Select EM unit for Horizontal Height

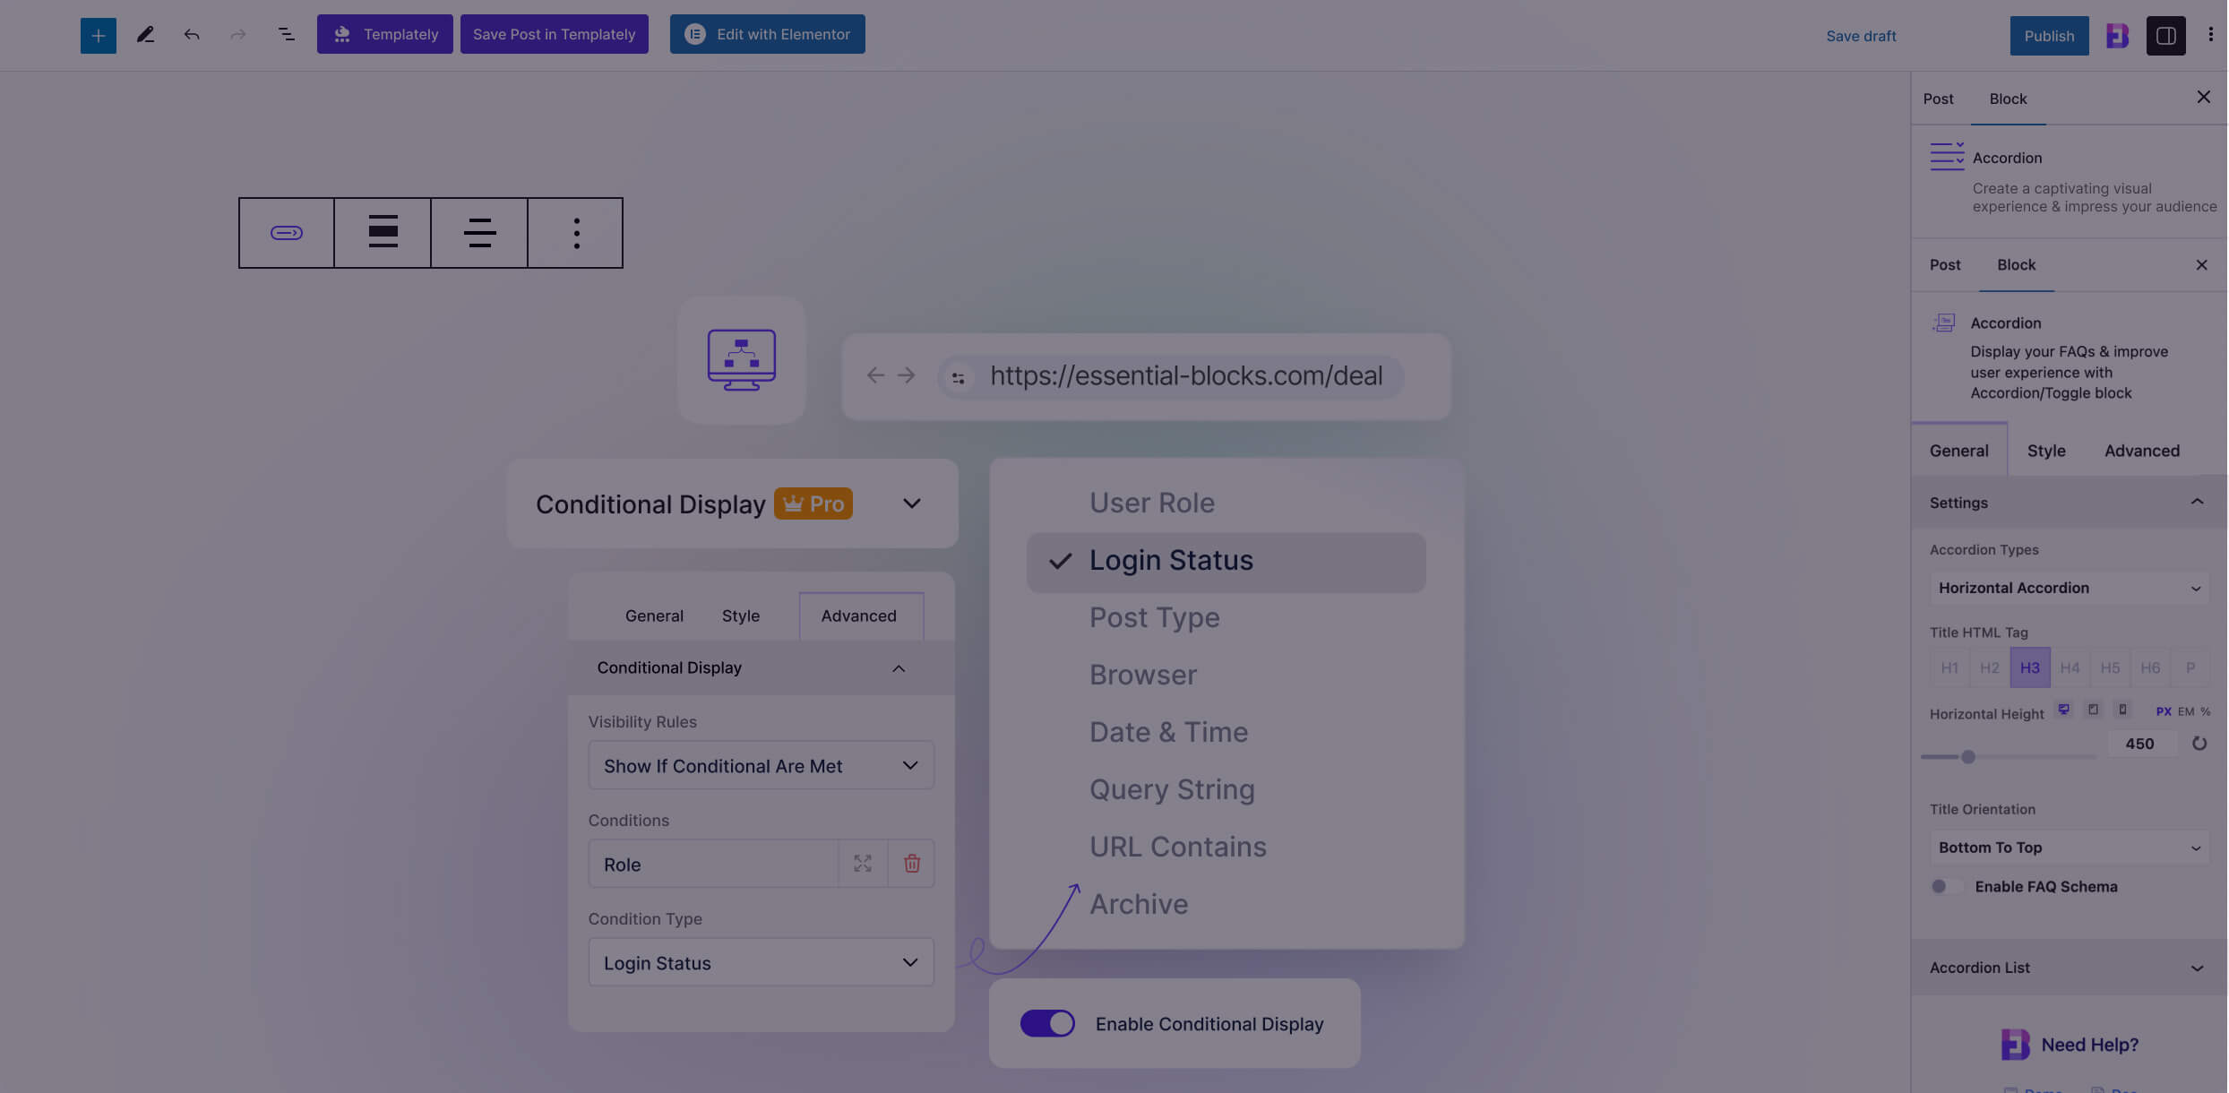click(x=2186, y=711)
